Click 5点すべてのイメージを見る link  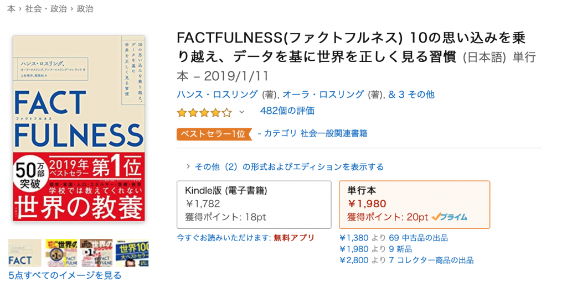tap(65, 275)
